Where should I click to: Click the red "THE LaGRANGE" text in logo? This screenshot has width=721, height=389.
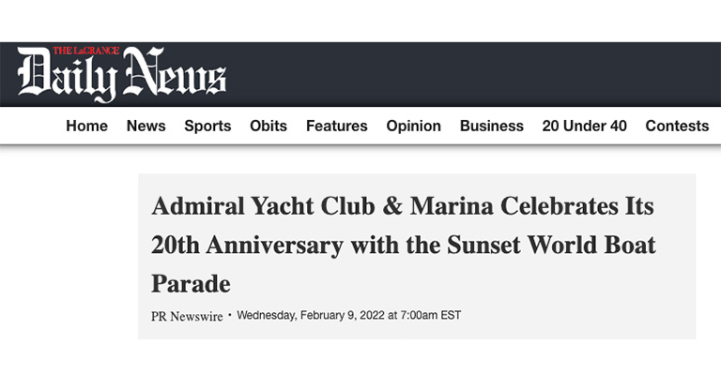pyautogui.click(x=86, y=51)
